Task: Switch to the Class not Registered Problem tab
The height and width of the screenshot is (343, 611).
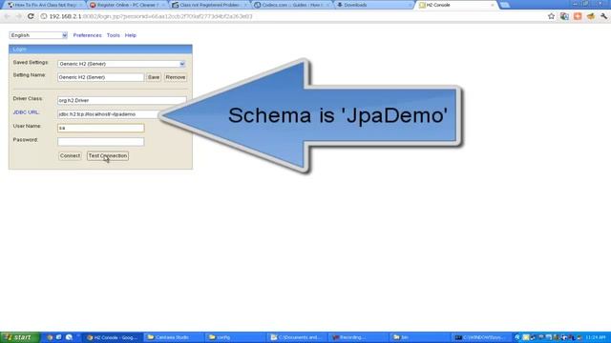Action: (x=210, y=5)
